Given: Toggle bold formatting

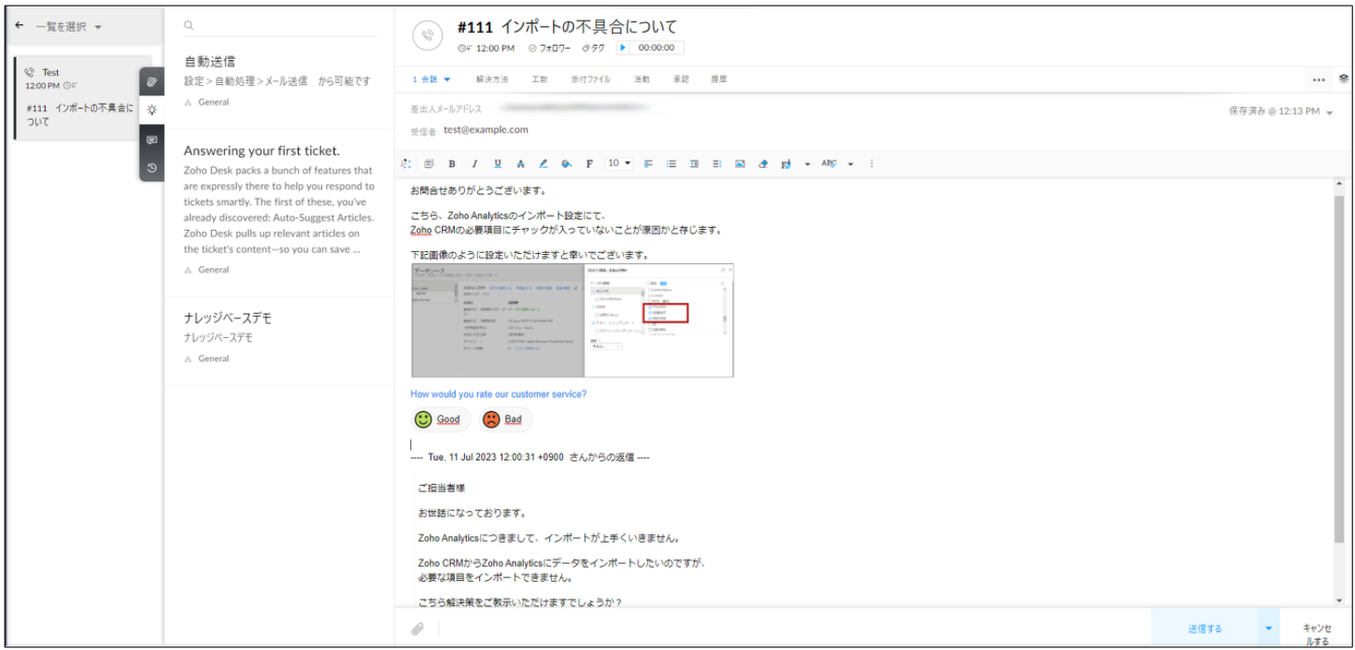Looking at the screenshot, I should pos(452,163).
